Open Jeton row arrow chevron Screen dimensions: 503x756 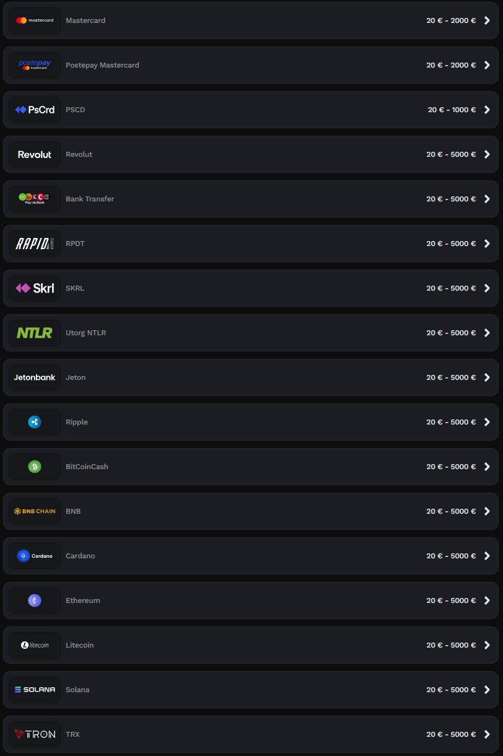coord(487,377)
